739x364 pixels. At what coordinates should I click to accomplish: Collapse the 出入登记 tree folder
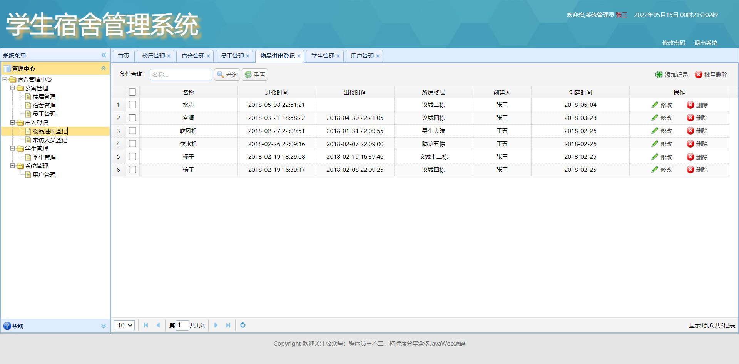tap(13, 123)
